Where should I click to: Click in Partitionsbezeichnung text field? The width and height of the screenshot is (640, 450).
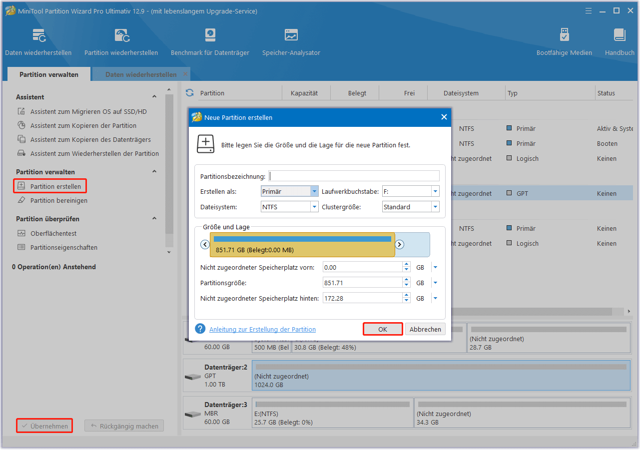point(354,176)
